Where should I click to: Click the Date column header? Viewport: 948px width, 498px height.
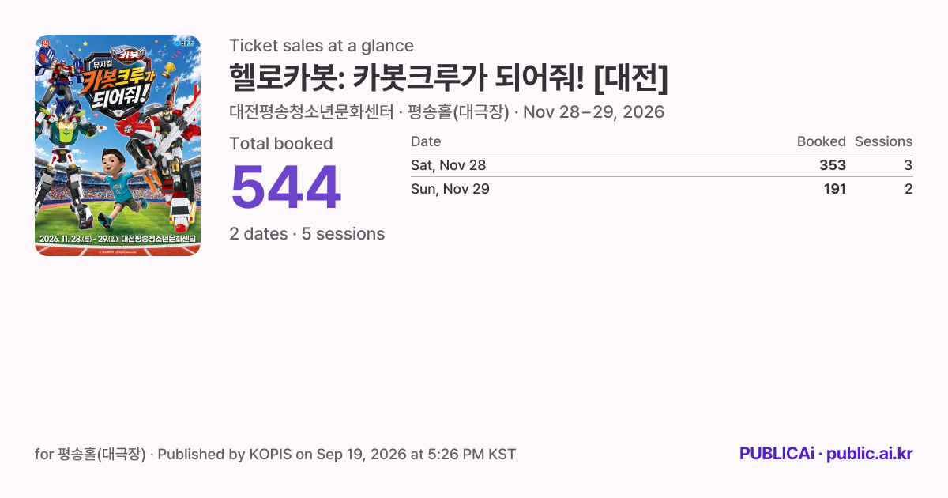426,141
